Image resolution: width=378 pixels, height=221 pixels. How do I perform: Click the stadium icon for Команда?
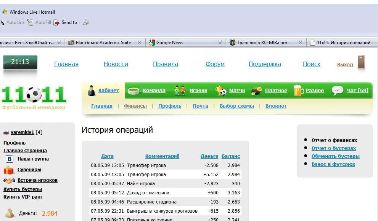point(134,91)
